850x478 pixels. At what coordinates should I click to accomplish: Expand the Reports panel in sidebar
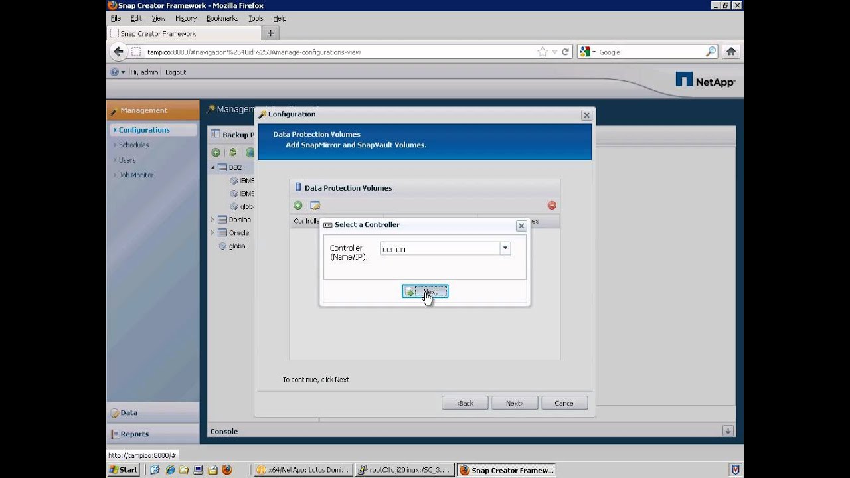click(153, 434)
